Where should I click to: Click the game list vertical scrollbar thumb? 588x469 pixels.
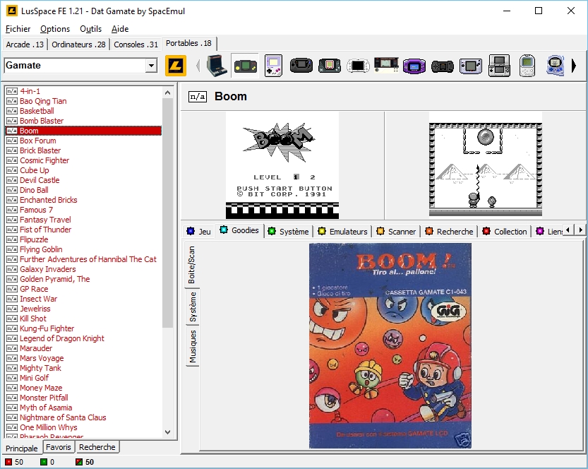[167, 213]
